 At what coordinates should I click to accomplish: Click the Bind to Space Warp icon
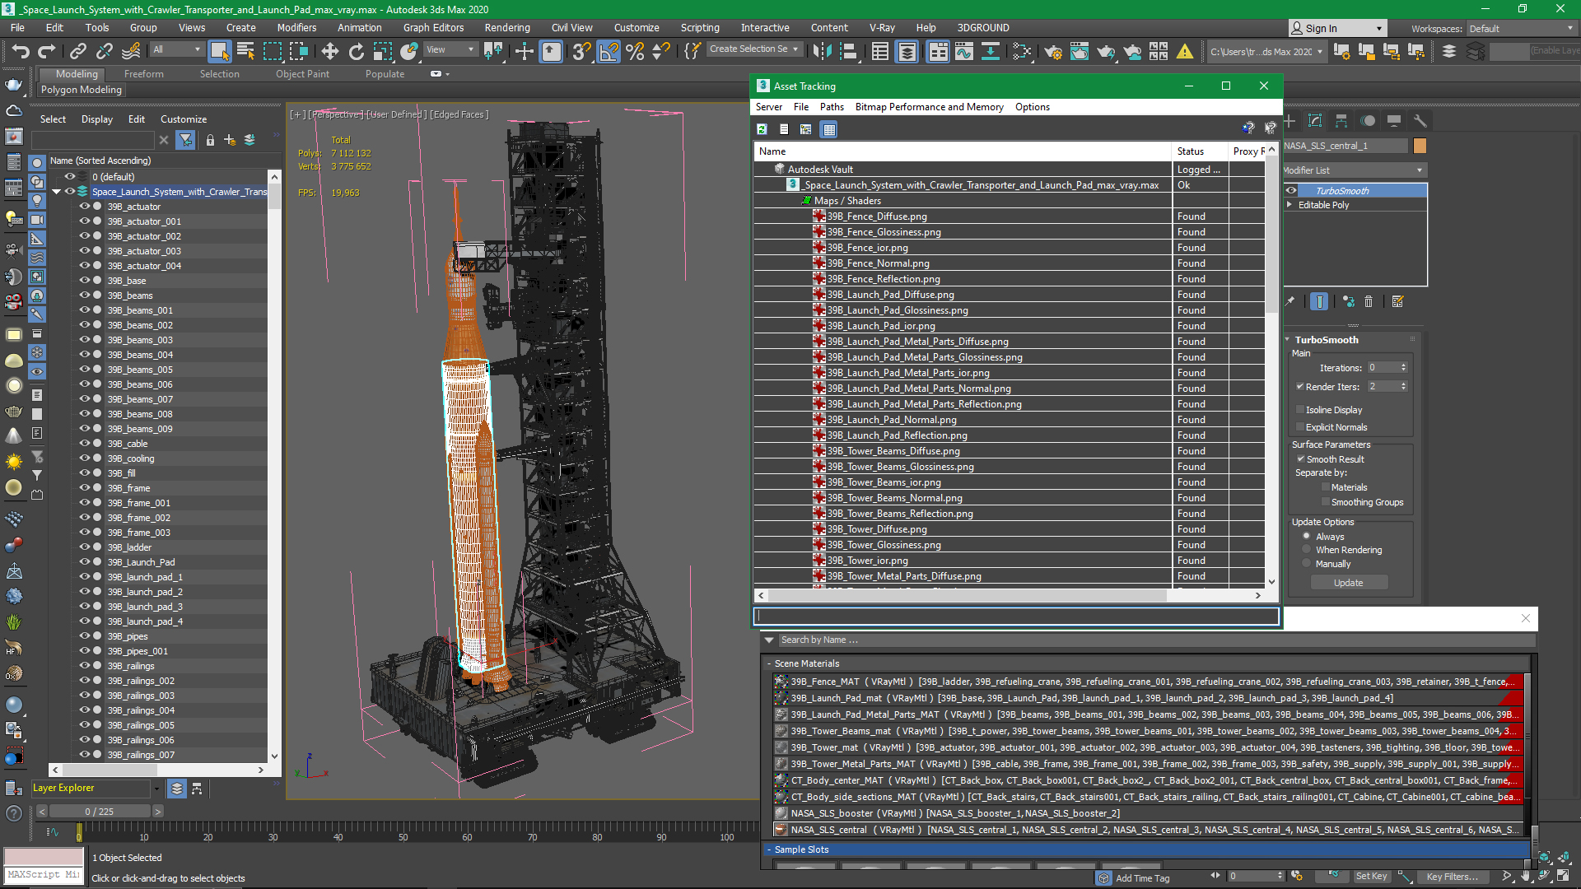[131, 51]
